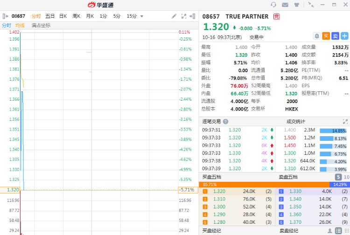The width and height of the screenshot is (350, 235).
Task: Click the price alert bell icon
Action: coord(317,36)
